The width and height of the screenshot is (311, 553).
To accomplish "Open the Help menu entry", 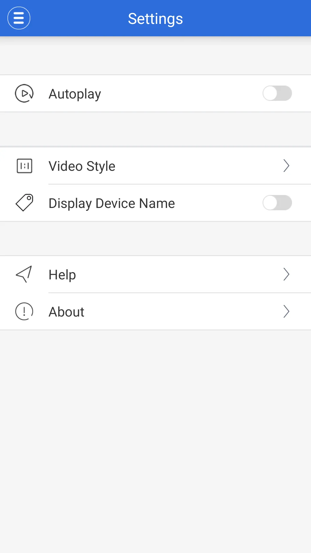I will (x=155, y=274).
